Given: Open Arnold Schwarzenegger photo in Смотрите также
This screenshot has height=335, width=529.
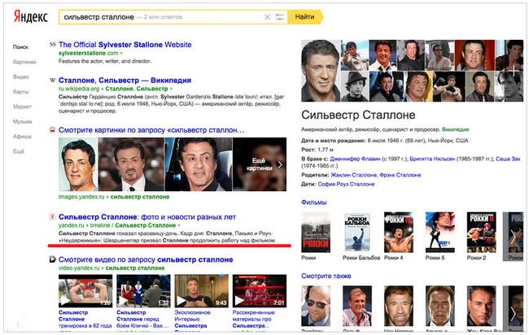Looking at the screenshot, I should click(x=440, y=306).
